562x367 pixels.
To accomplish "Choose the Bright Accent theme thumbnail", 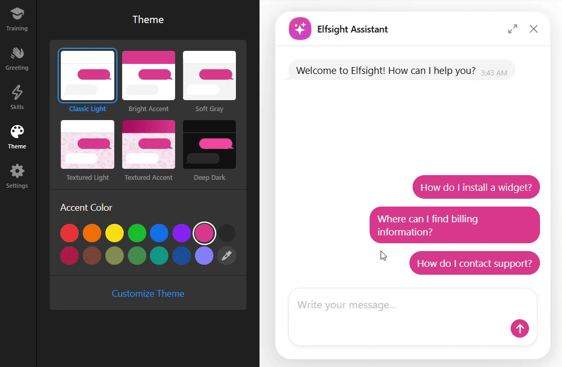I will click(148, 75).
